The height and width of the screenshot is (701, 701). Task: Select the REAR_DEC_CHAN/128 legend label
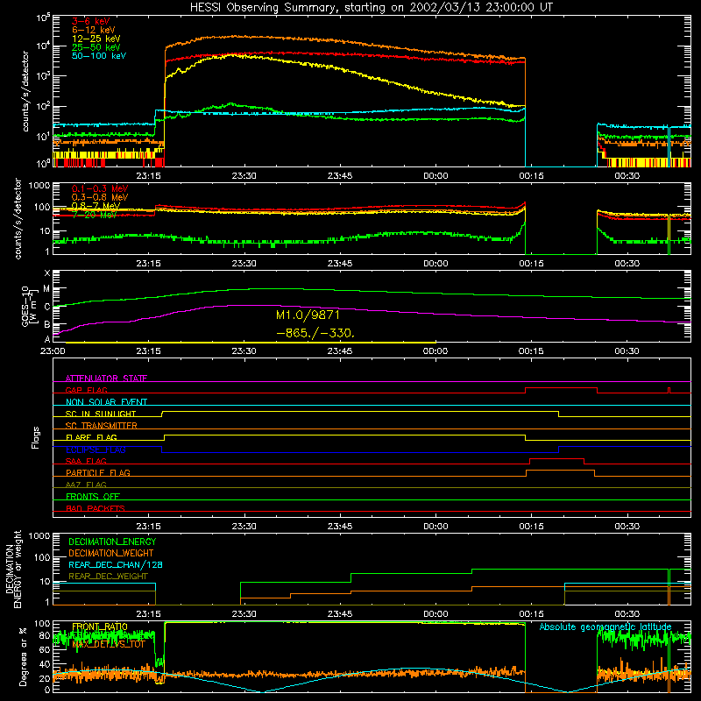click(116, 564)
